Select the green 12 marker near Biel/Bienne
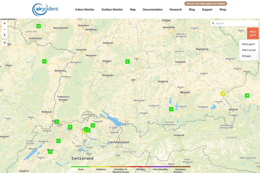 58,141
